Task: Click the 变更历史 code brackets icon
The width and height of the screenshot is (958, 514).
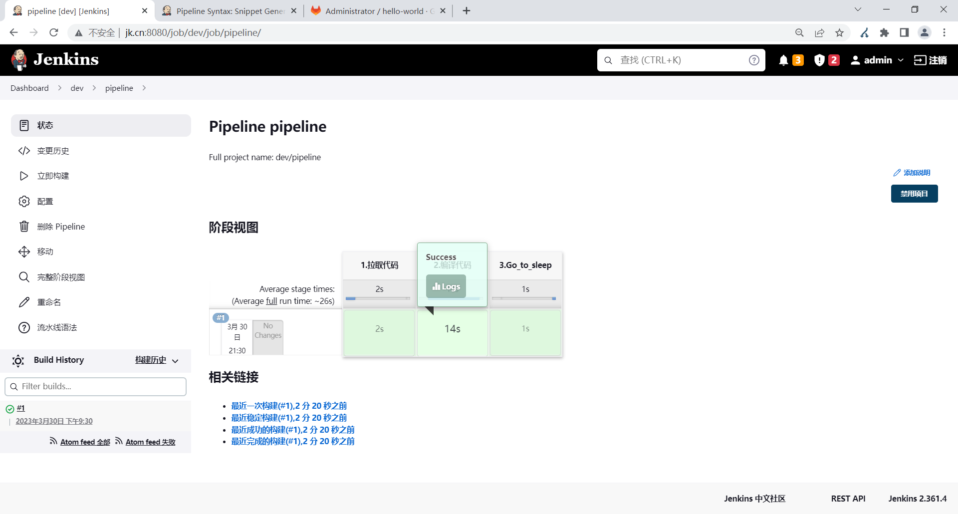Action: coord(24,151)
